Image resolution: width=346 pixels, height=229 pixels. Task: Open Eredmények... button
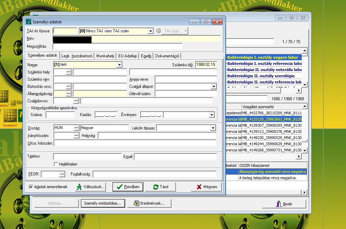149,203
